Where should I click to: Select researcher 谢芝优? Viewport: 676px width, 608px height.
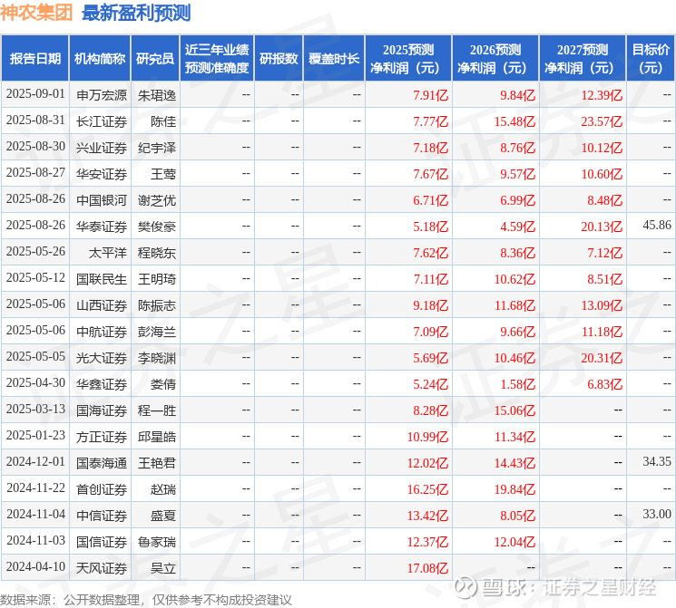coord(157,200)
